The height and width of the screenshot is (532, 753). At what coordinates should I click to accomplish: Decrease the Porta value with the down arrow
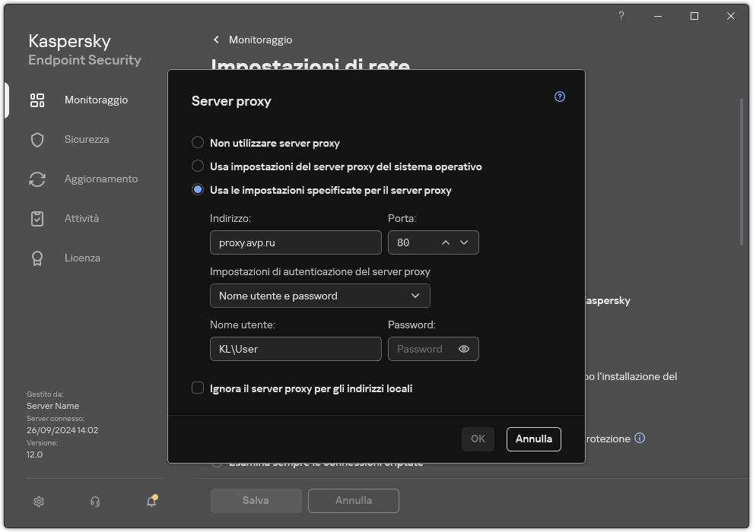(x=464, y=242)
